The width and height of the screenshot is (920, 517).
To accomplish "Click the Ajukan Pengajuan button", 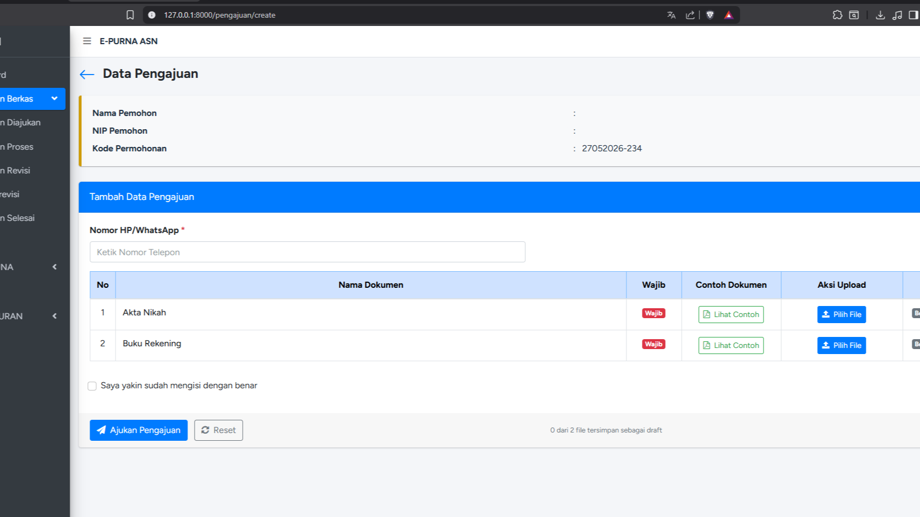I will (139, 430).
